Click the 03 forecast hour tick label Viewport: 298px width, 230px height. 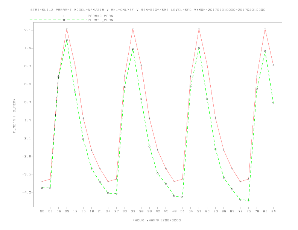[50, 211]
